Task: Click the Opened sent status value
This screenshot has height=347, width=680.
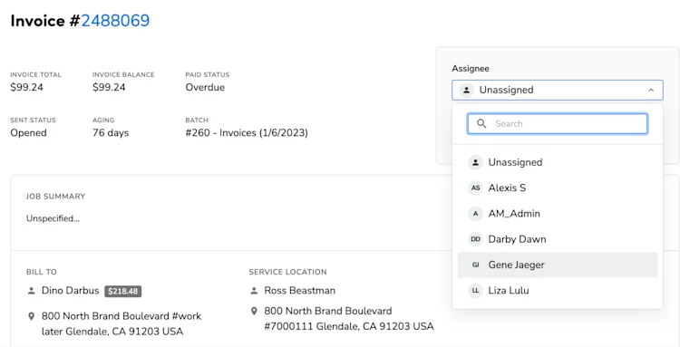Action: click(x=29, y=133)
